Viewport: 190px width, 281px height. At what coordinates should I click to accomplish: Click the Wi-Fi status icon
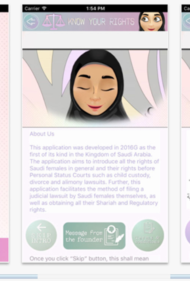tap(44, 8)
